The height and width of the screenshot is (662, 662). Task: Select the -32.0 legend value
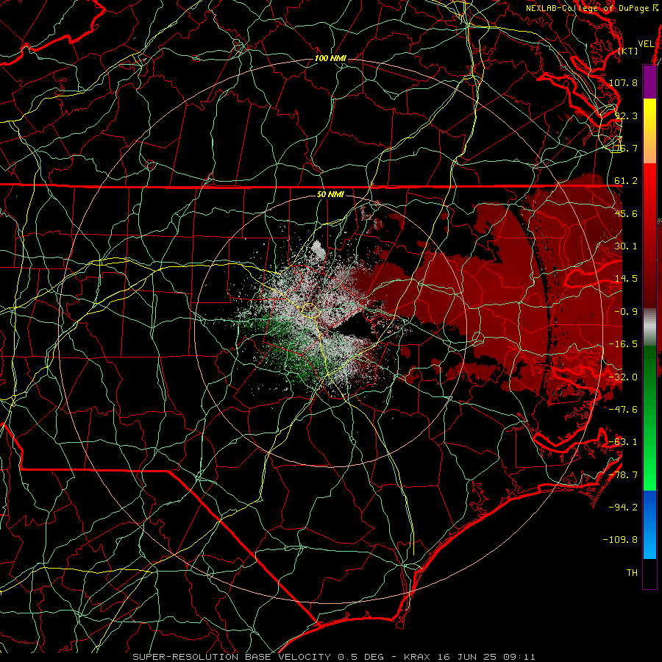[x=623, y=377]
